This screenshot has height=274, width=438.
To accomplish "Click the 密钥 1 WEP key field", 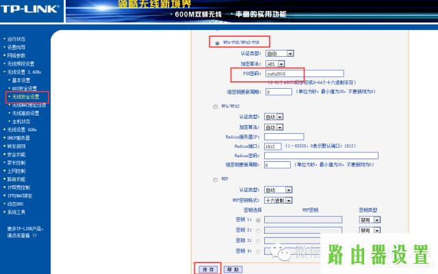I will [303, 220].
